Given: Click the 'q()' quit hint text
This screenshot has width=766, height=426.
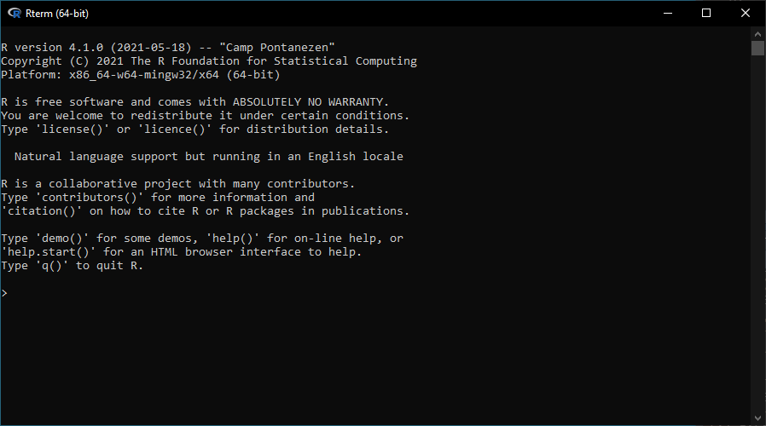Looking at the screenshot, I should click(x=55, y=266).
